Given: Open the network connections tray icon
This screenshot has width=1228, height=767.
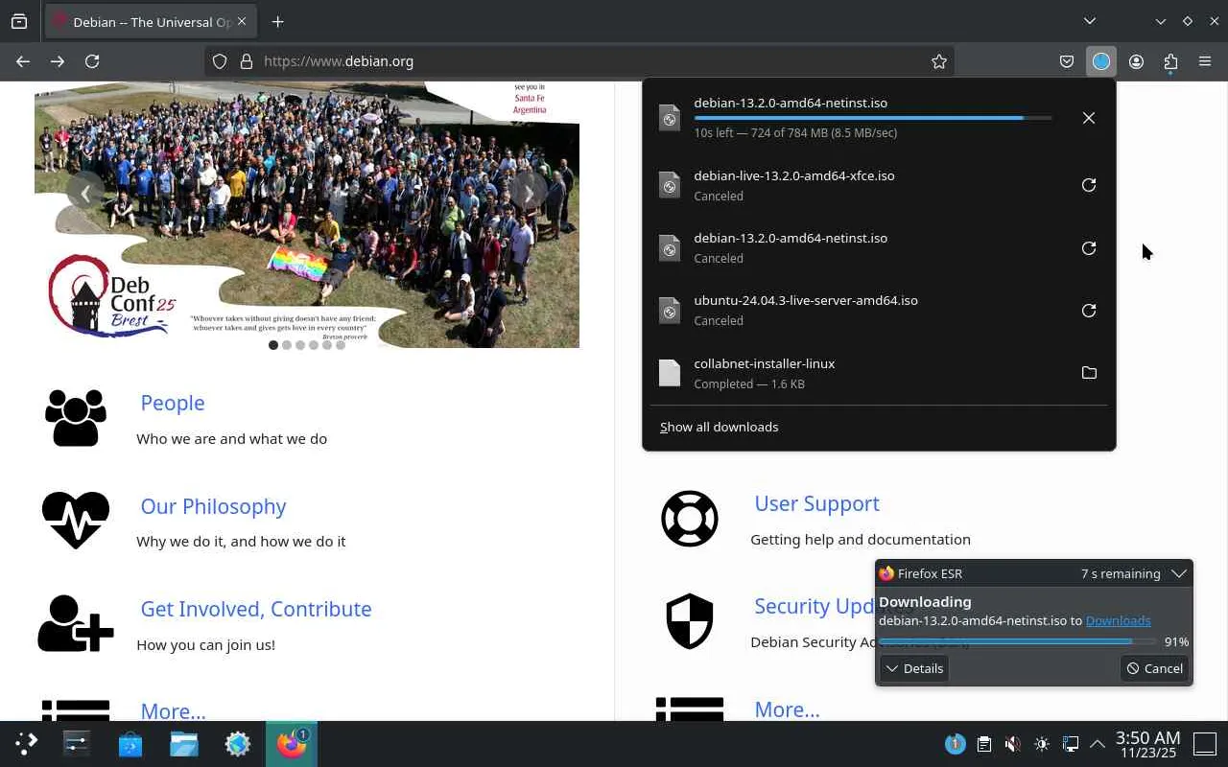Looking at the screenshot, I should (x=1071, y=744).
